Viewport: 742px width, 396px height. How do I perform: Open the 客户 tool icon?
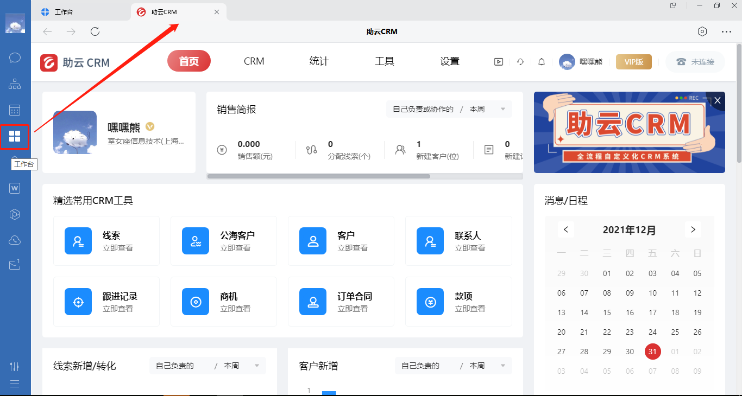(313, 241)
